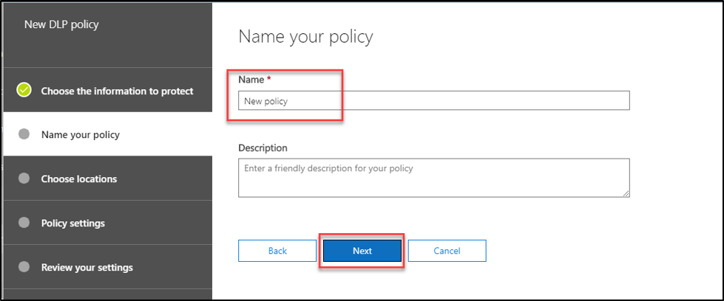The width and height of the screenshot is (724, 301).
Task: Click gray circle beside Name your policy
Action: tap(24, 134)
